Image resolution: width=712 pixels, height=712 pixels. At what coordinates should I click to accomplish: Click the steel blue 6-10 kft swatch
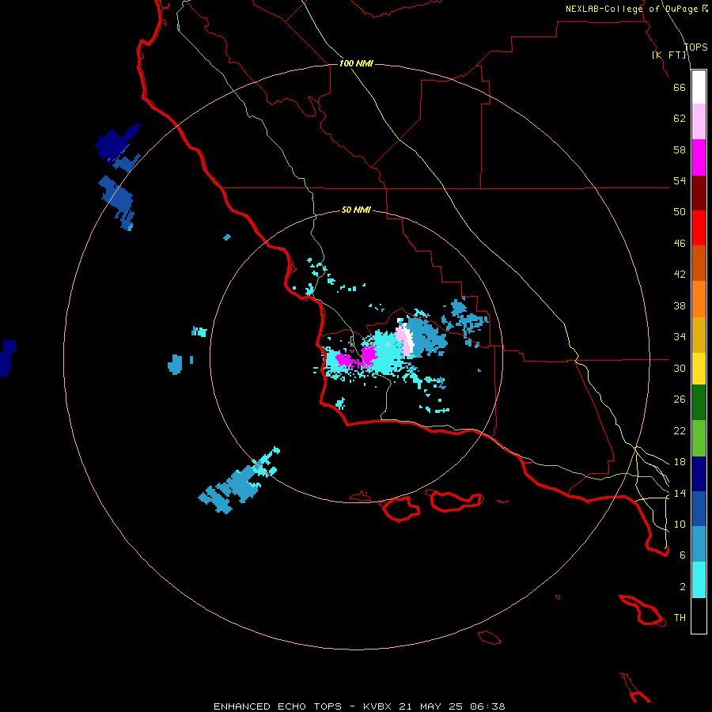(699, 544)
